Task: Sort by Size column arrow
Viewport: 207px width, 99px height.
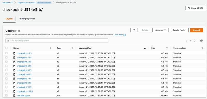Action: coord(167,48)
